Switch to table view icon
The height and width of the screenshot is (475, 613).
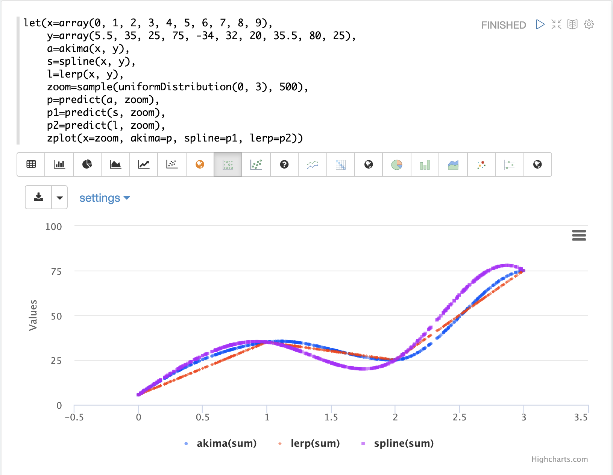[x=31, y=164]
